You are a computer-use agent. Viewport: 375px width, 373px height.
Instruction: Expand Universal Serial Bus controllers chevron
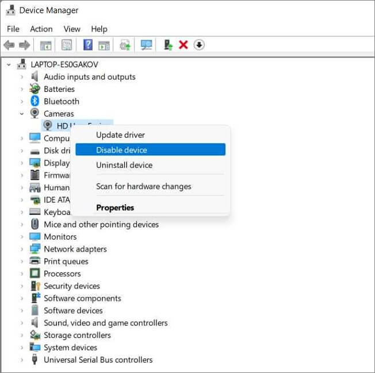point(22,360)
